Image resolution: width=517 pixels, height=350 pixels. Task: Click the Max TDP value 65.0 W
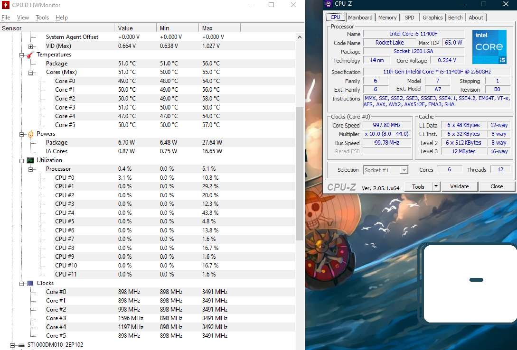pyautogui.click(x=453, y=43)
